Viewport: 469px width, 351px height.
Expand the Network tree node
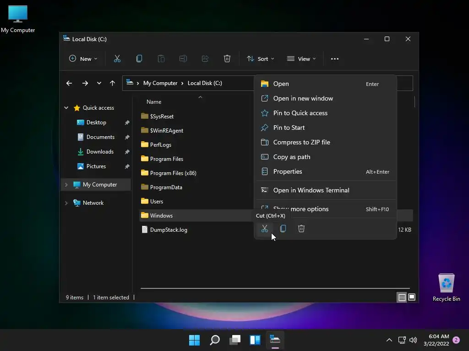pos(66,203)
